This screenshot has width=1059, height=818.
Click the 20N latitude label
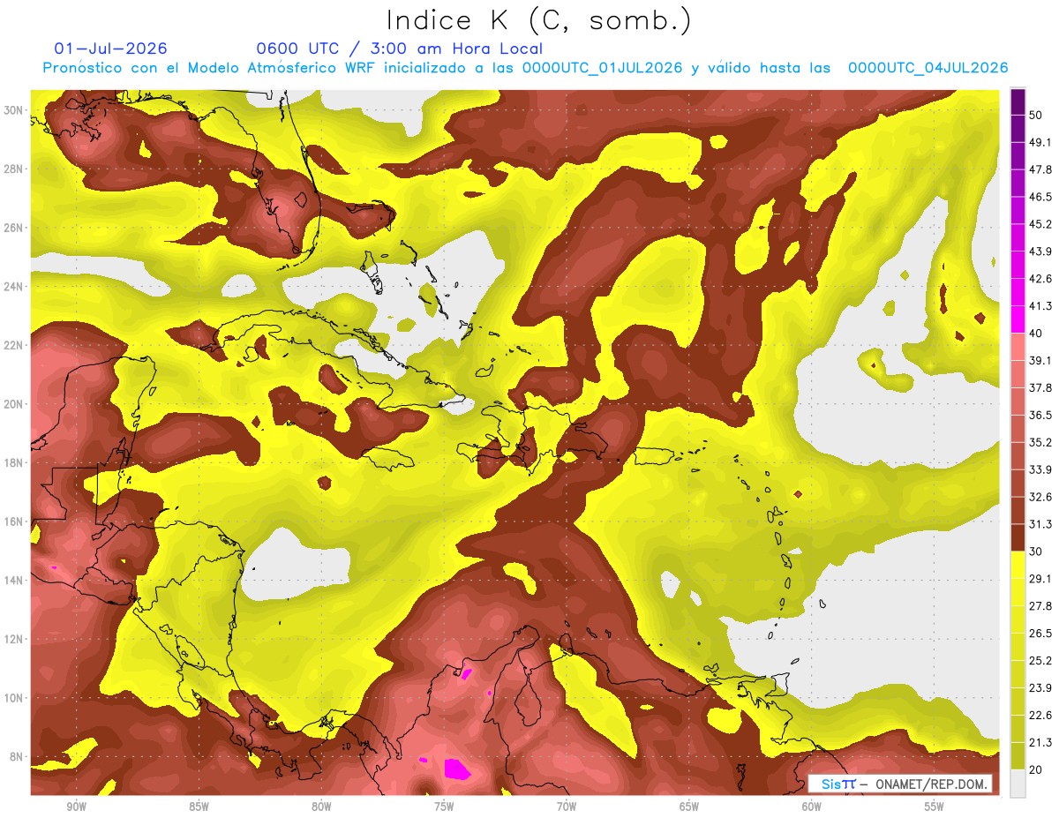pyautogui.click(x=13, y=404)
